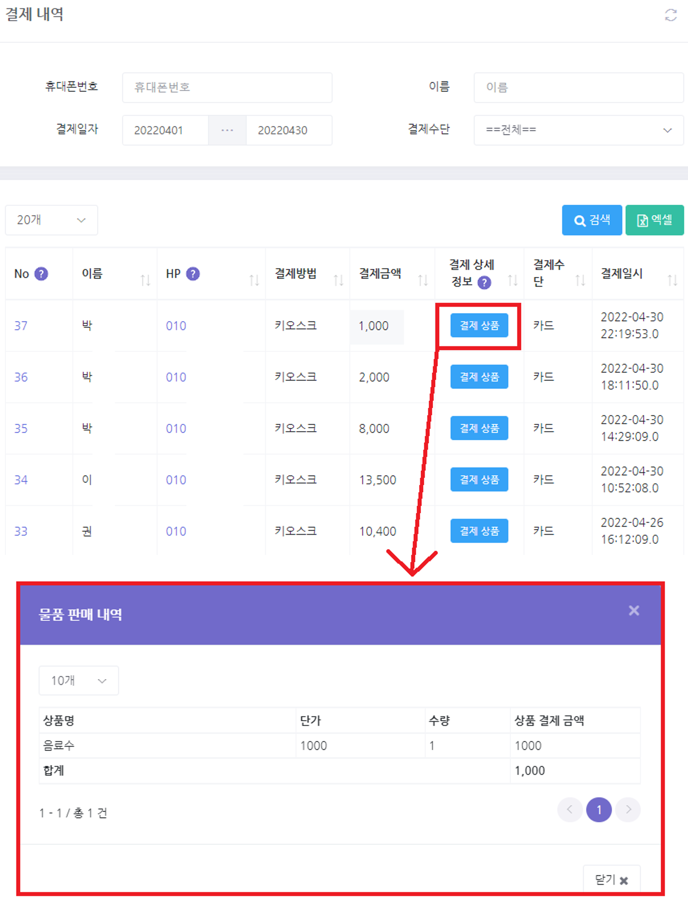Click help icon beside 결제 상세 정보
Screen dimensions: 688x904
coord(484,282)
